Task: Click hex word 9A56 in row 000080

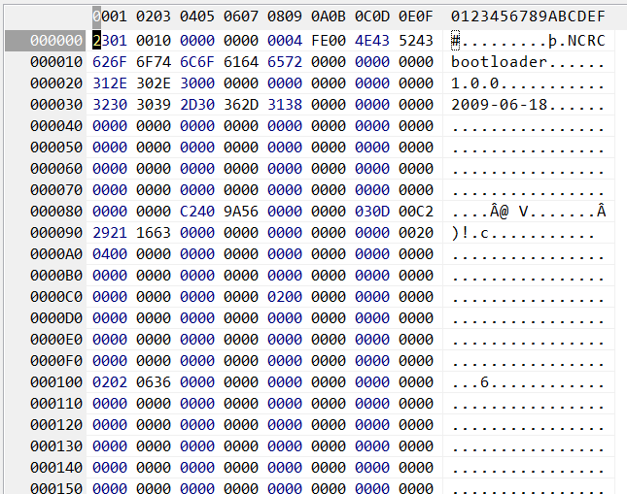Action: coord(241,212)
